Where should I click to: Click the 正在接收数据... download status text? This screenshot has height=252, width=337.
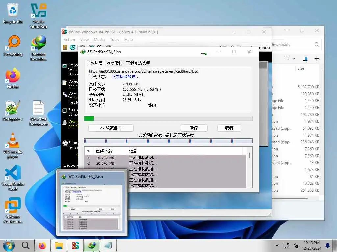tap(125, 77)
